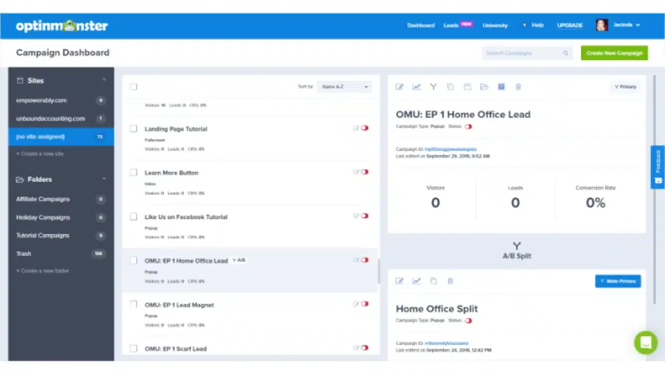The width and height of the screenshot is (665, 374).
Task: Click the A/B badge on the OMU: EP 1 Home Office Lead row
Action: click(x=239, y=260)
